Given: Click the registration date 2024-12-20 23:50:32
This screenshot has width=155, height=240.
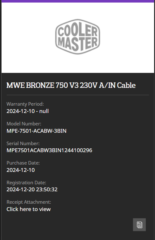Looking at the screenshot, I should (32, 189).
